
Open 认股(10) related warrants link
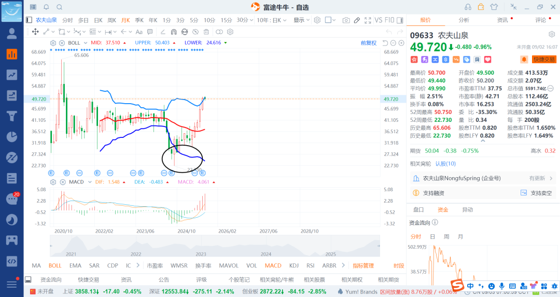[445, 164]
